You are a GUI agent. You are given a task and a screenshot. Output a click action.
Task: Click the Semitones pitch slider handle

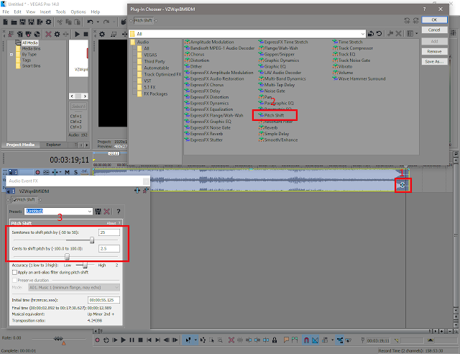pyautogui.click(x=92, y=240)
